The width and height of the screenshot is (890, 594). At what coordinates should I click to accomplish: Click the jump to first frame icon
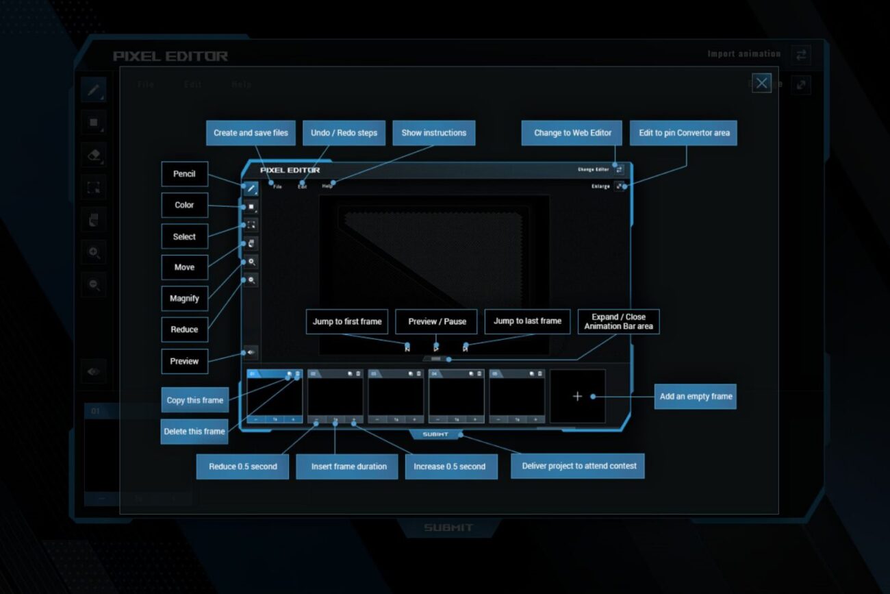pos(407,347)
